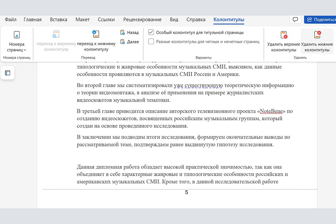Screen dimensions: 336x224
Task: Open the comments bubble icon
Action: pos(295,19)
